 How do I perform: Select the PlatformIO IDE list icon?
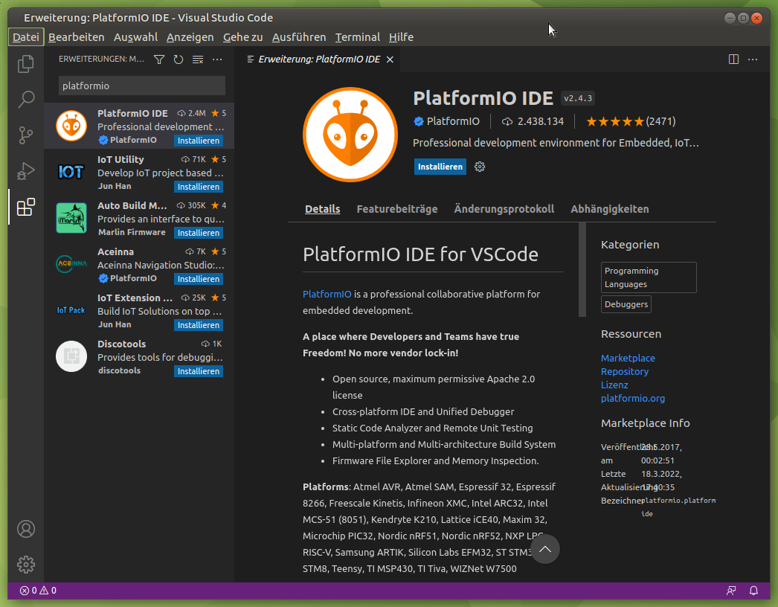(x=71, y=126)
